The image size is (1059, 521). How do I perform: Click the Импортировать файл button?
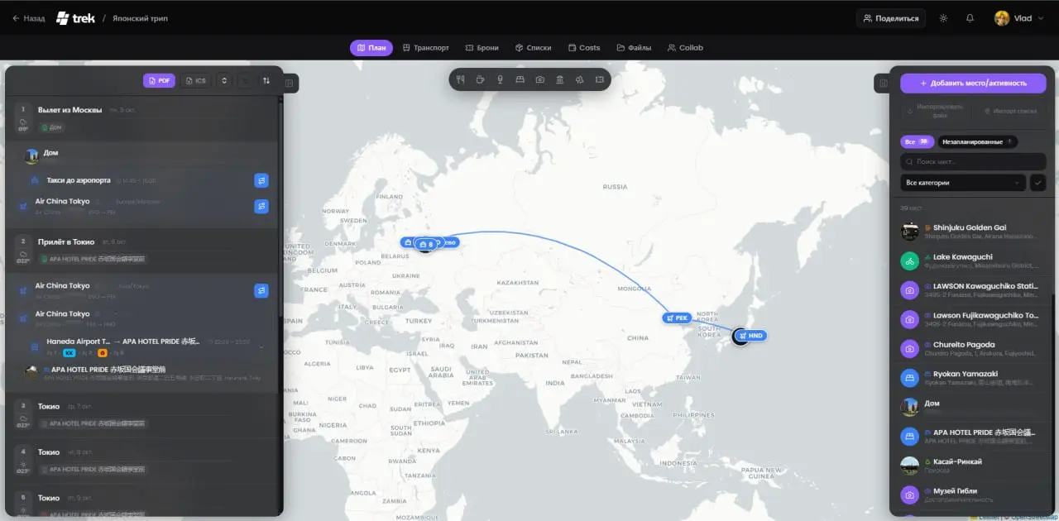tap(936, 112)
